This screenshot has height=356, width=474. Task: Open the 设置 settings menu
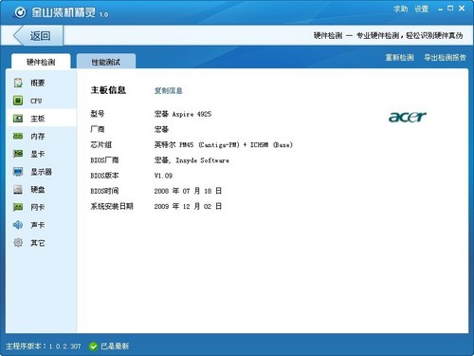tap(422, 9)
